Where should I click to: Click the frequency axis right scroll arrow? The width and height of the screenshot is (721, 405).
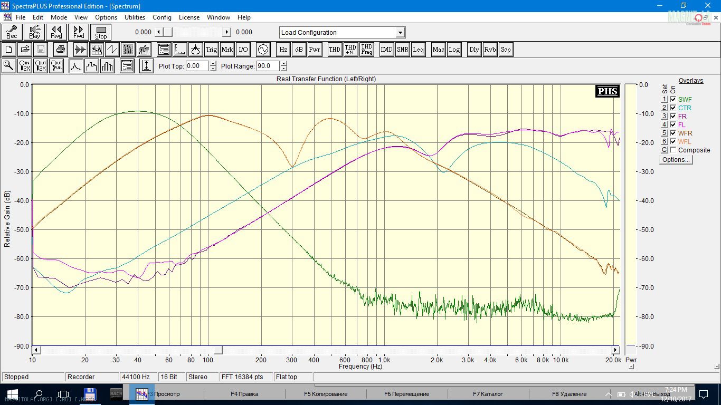615,350
